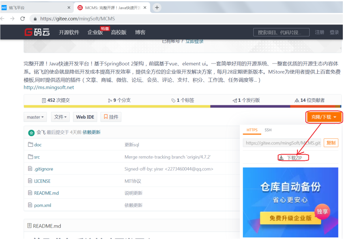Open a new browser tab with the plus icon
The height and width of the screenshot is (241, 344).
(x=157, y=7)
